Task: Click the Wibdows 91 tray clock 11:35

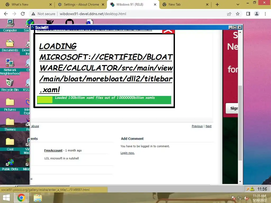Action: [x=262, y=189]
